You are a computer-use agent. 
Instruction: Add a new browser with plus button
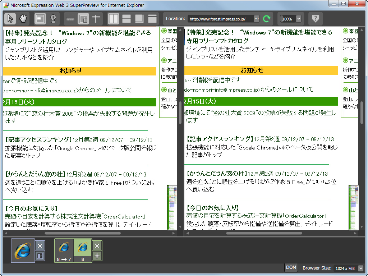pos(97,256)
